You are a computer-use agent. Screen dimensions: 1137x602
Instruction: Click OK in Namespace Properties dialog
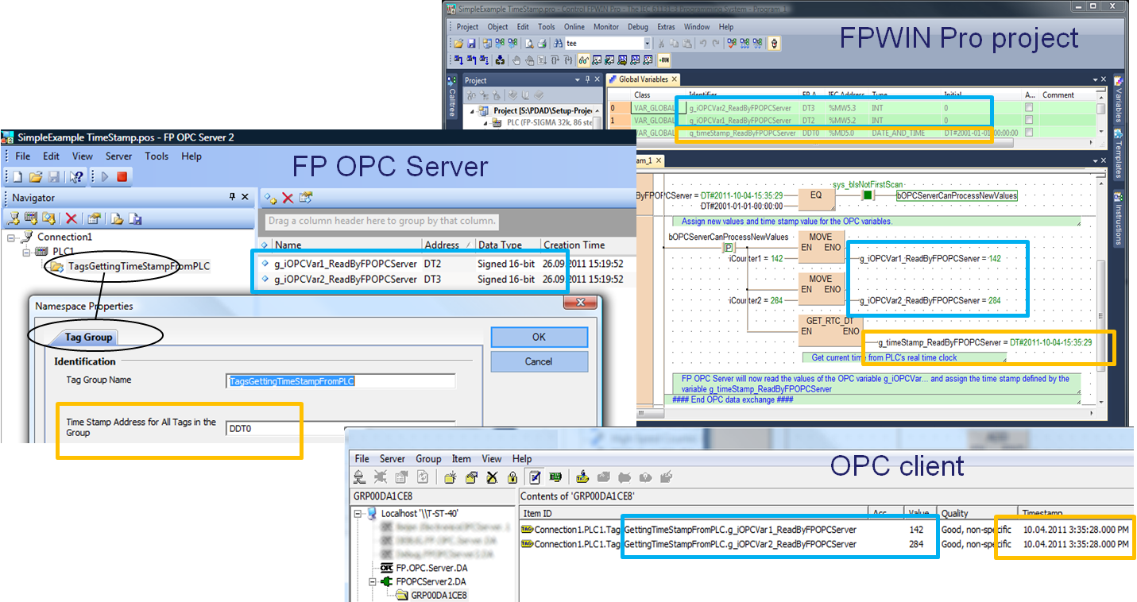pos(539,337)
